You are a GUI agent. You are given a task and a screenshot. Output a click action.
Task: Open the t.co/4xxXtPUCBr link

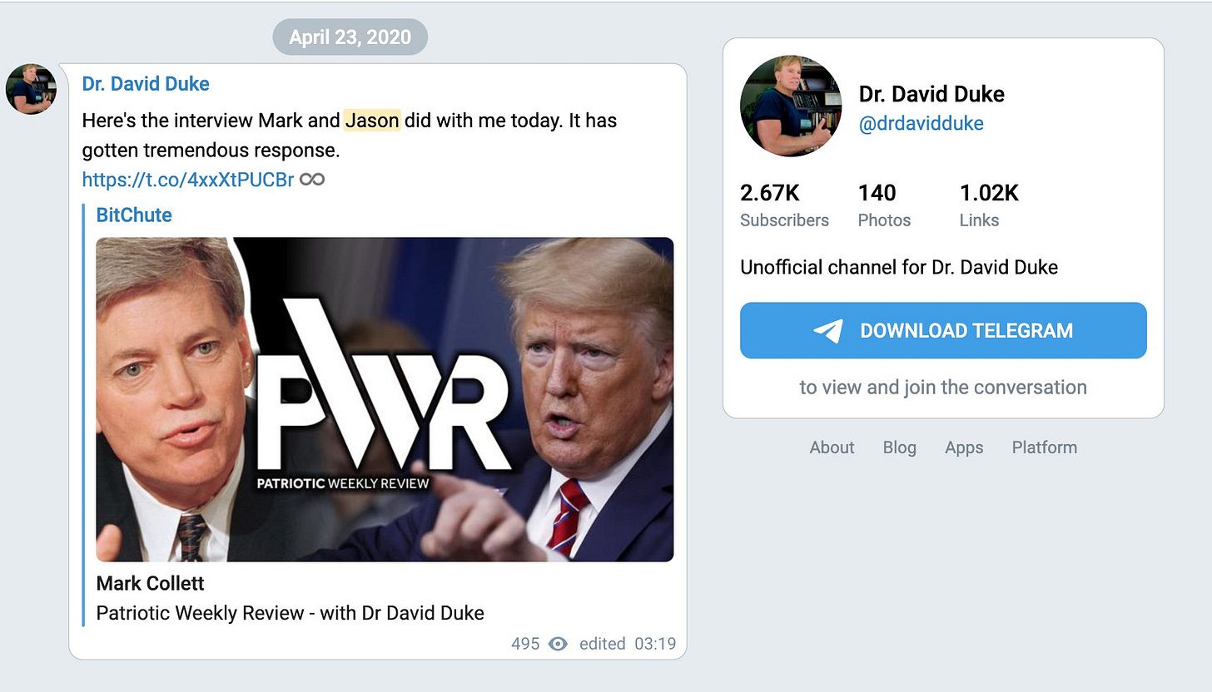click(188, 179)
